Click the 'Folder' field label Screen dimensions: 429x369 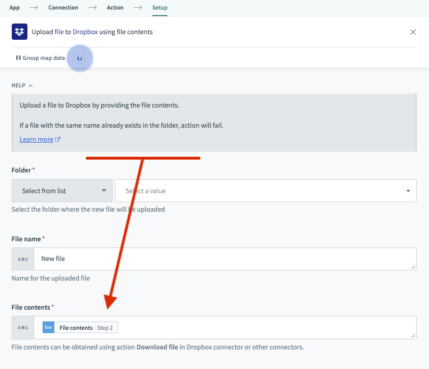21,170
